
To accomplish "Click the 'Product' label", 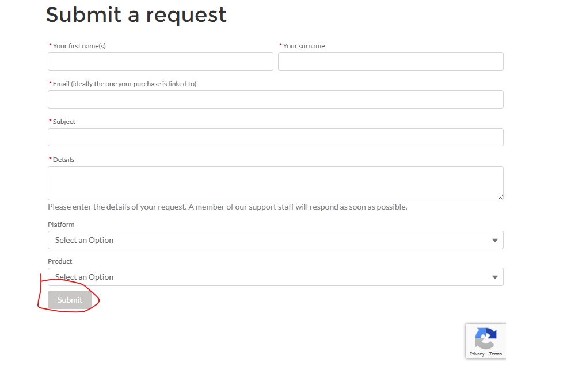I will coord(60,261).
